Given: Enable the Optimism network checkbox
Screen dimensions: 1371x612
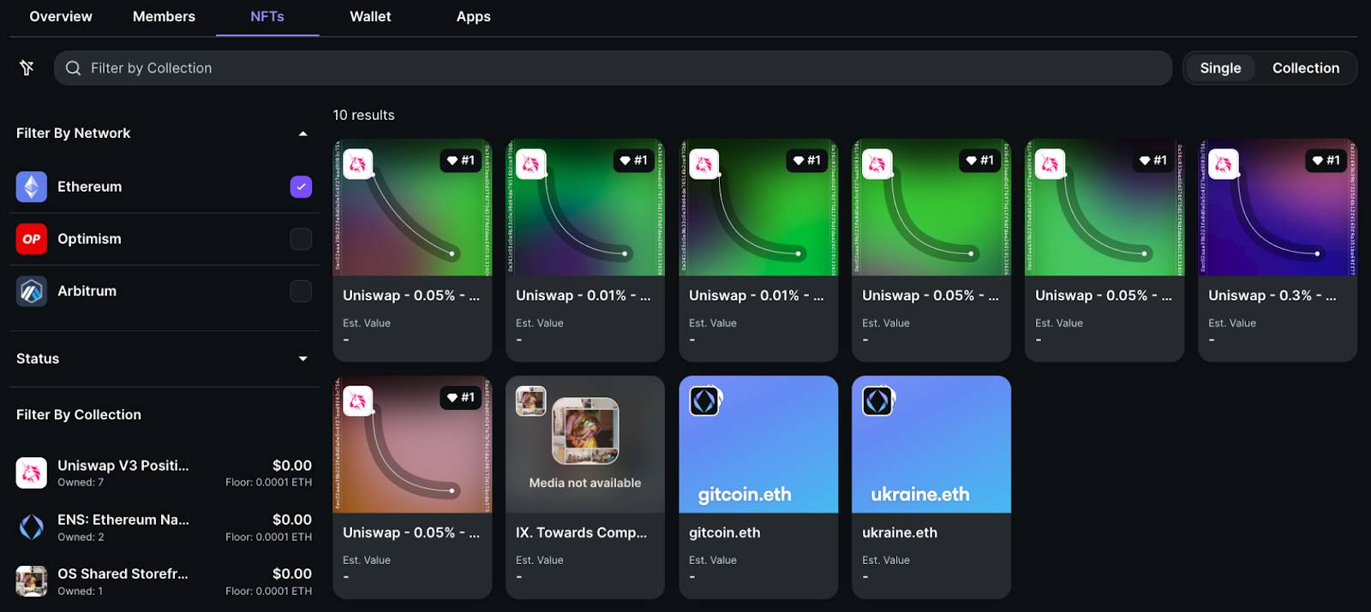Looking at the screenshot, I should [301, 239].
